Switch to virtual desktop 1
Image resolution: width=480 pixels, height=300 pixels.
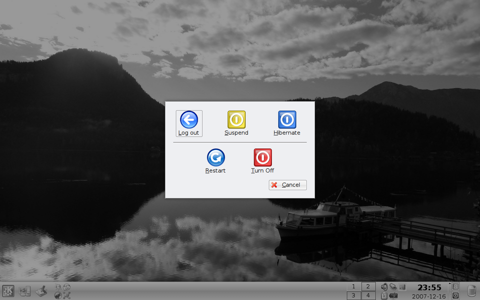pyautogui.click(x=353, y=286)
